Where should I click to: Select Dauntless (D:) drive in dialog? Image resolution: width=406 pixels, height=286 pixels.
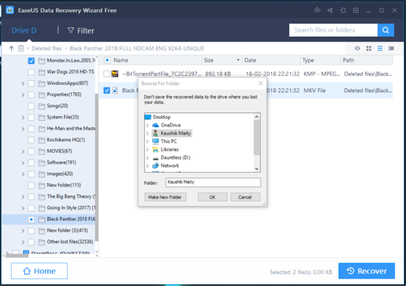tap(175, 158)
